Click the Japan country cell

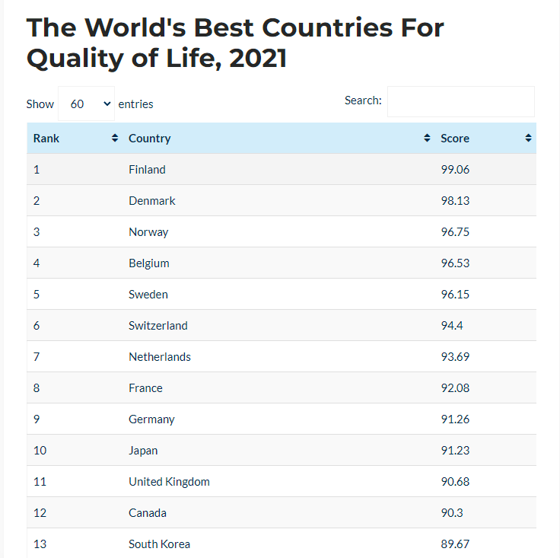tap(143, 451)
